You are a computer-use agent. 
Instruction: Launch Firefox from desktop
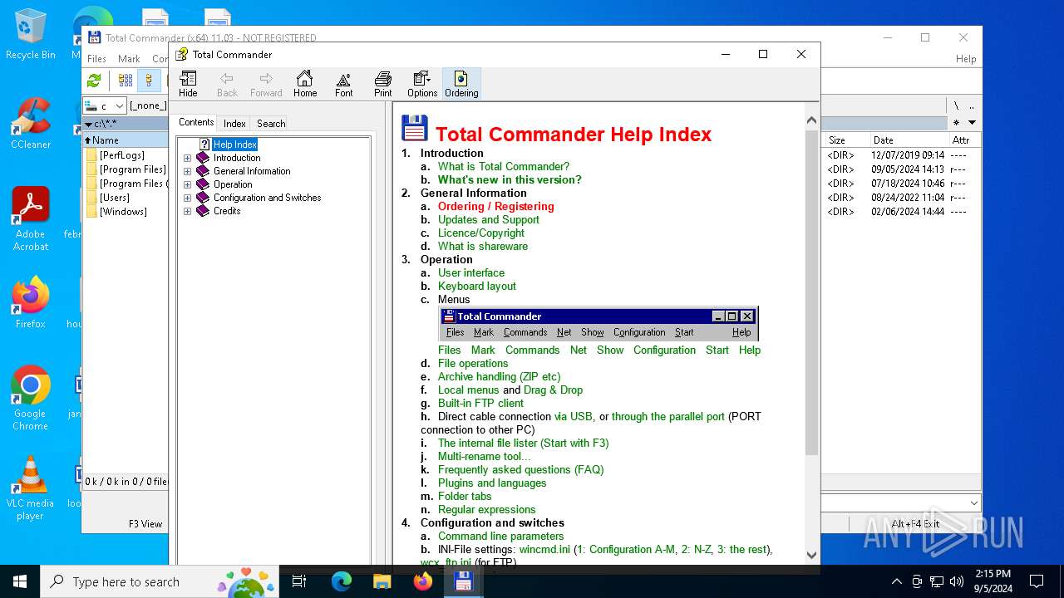pos(31,302)
